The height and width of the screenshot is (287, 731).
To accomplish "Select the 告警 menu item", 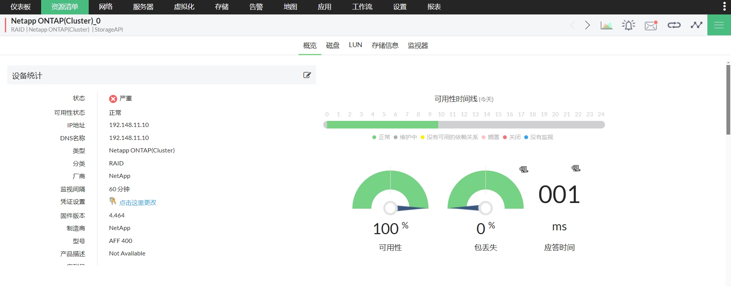I will 256,7.
